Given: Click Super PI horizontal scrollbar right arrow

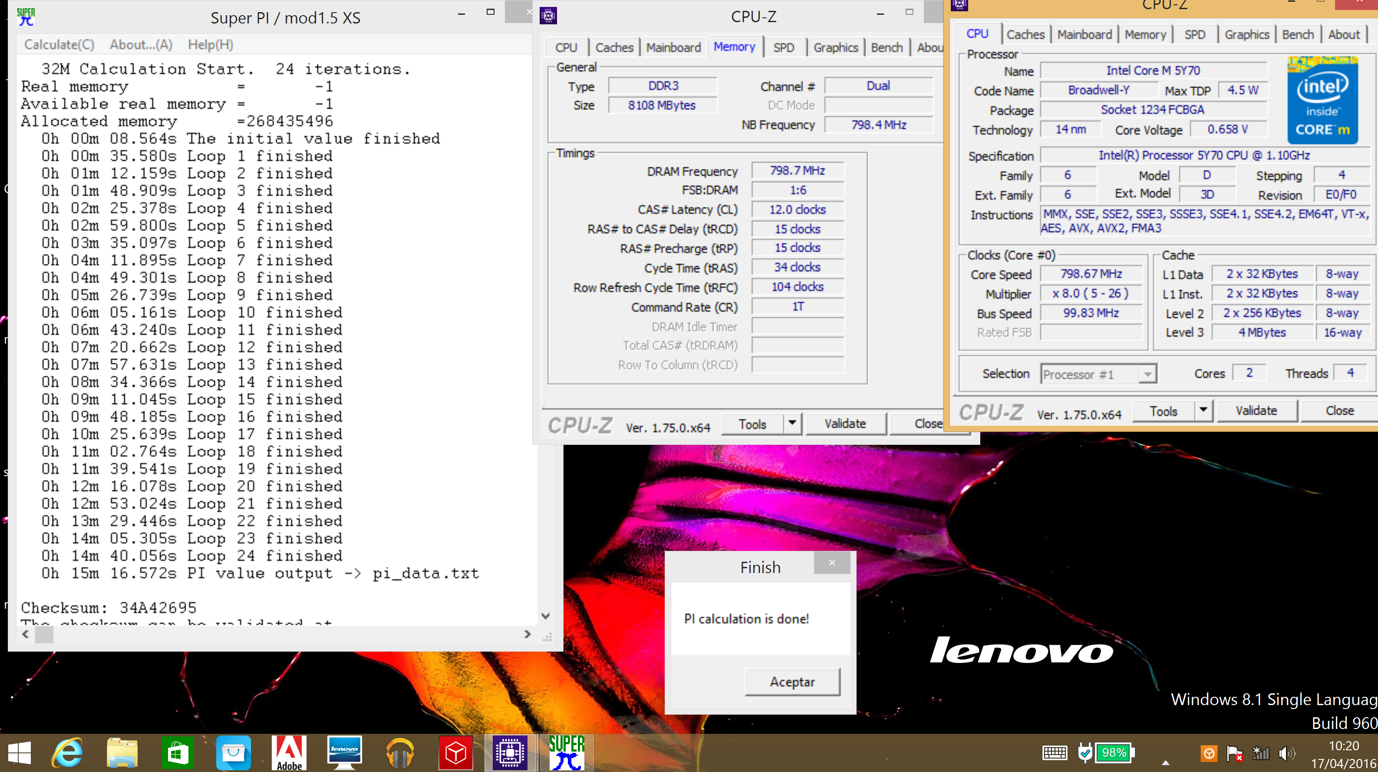Looking at the screenshot, I should (x=527, y=634).
